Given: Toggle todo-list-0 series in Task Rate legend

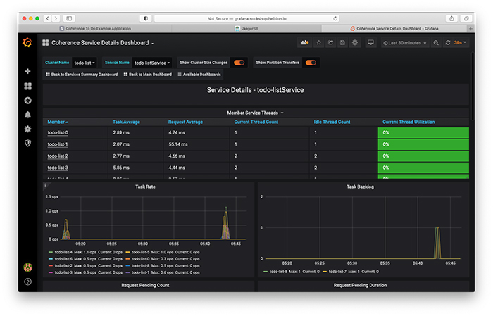Looking at the screenshot, I should pos(141,259).
